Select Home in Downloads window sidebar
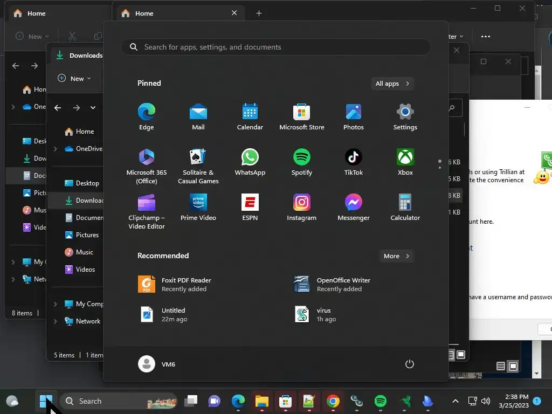Screen dimensions: 552x414 coord(80,132)
